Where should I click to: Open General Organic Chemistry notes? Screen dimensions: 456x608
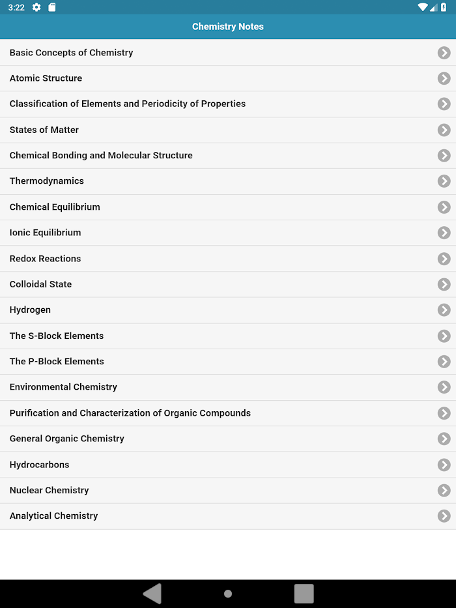tap(228, 439)
